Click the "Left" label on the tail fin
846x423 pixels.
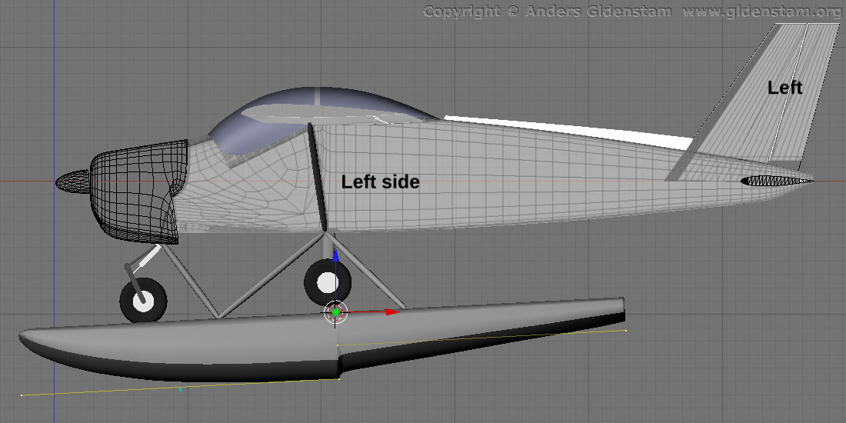point(784,88)
